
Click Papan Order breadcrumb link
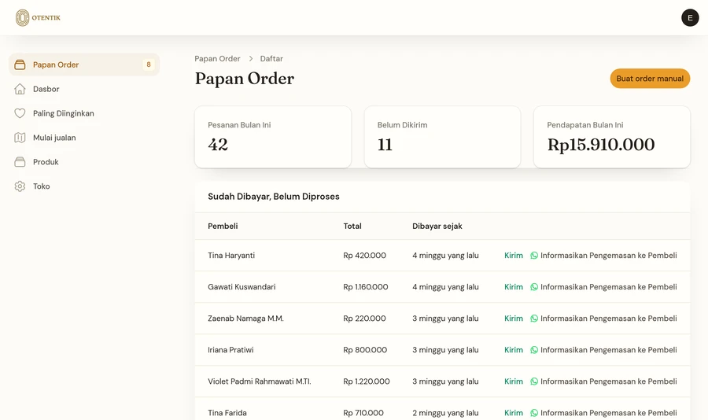(217, 59)
